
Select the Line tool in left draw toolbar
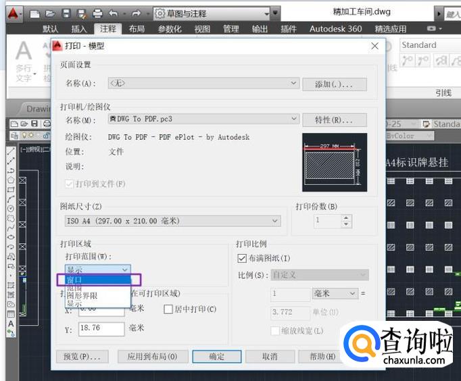click(x=11, y=151)
